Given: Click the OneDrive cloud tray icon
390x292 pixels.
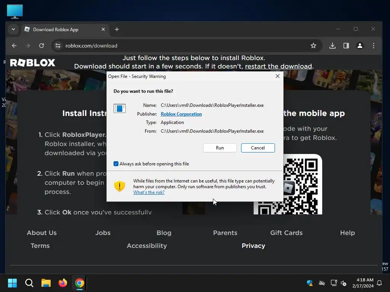Looking at the screenshot, I should tap(322, 283).
